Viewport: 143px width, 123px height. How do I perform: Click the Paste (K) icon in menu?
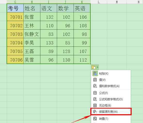pos(95,73)
